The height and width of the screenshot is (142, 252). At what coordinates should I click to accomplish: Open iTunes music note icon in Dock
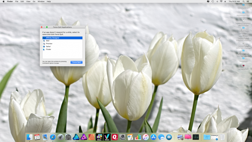(146, 137)
